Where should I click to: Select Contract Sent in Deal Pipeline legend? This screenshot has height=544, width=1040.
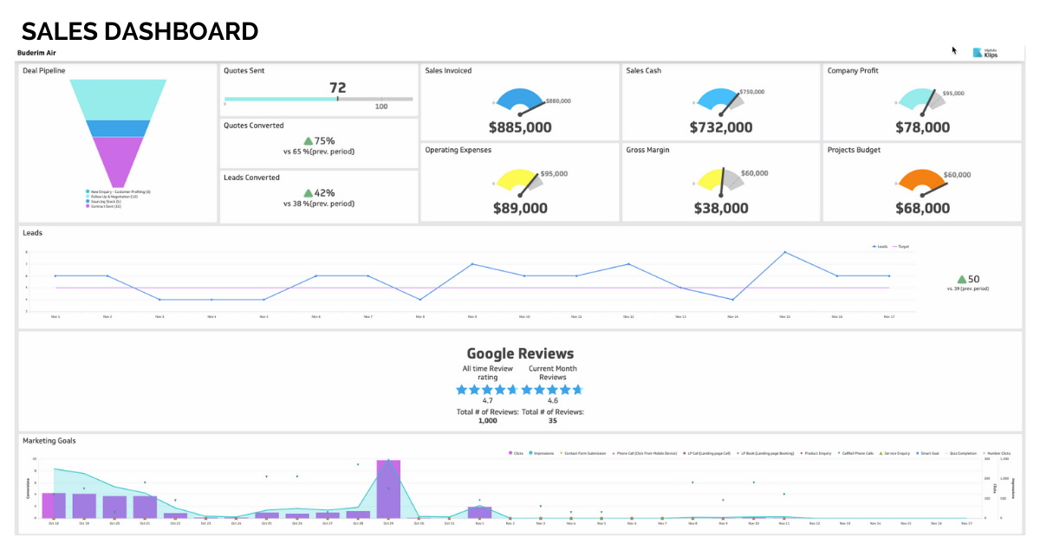click(x=107, y=207)
